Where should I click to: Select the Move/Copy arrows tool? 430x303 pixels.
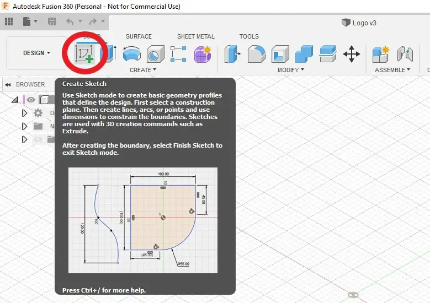pos(352,54)
